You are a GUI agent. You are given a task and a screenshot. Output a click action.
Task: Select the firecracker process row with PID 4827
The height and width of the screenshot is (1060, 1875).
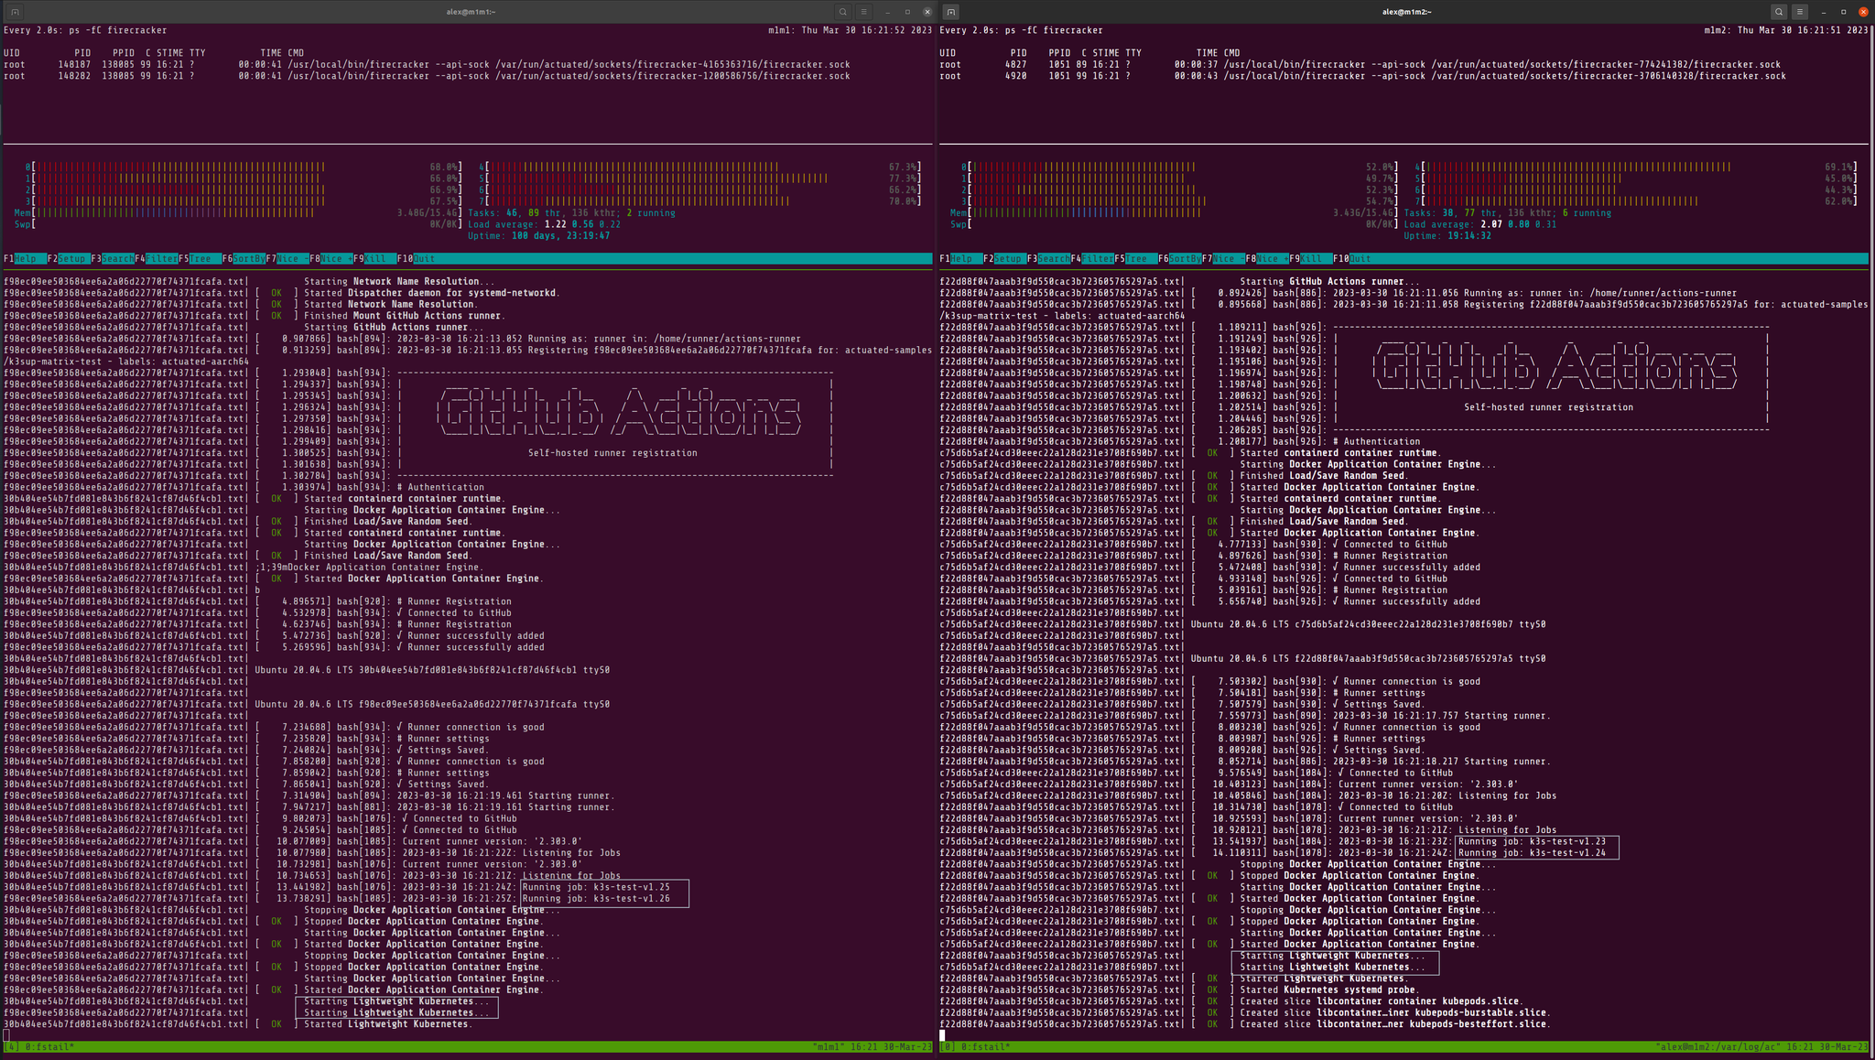tap(1360, 64)
